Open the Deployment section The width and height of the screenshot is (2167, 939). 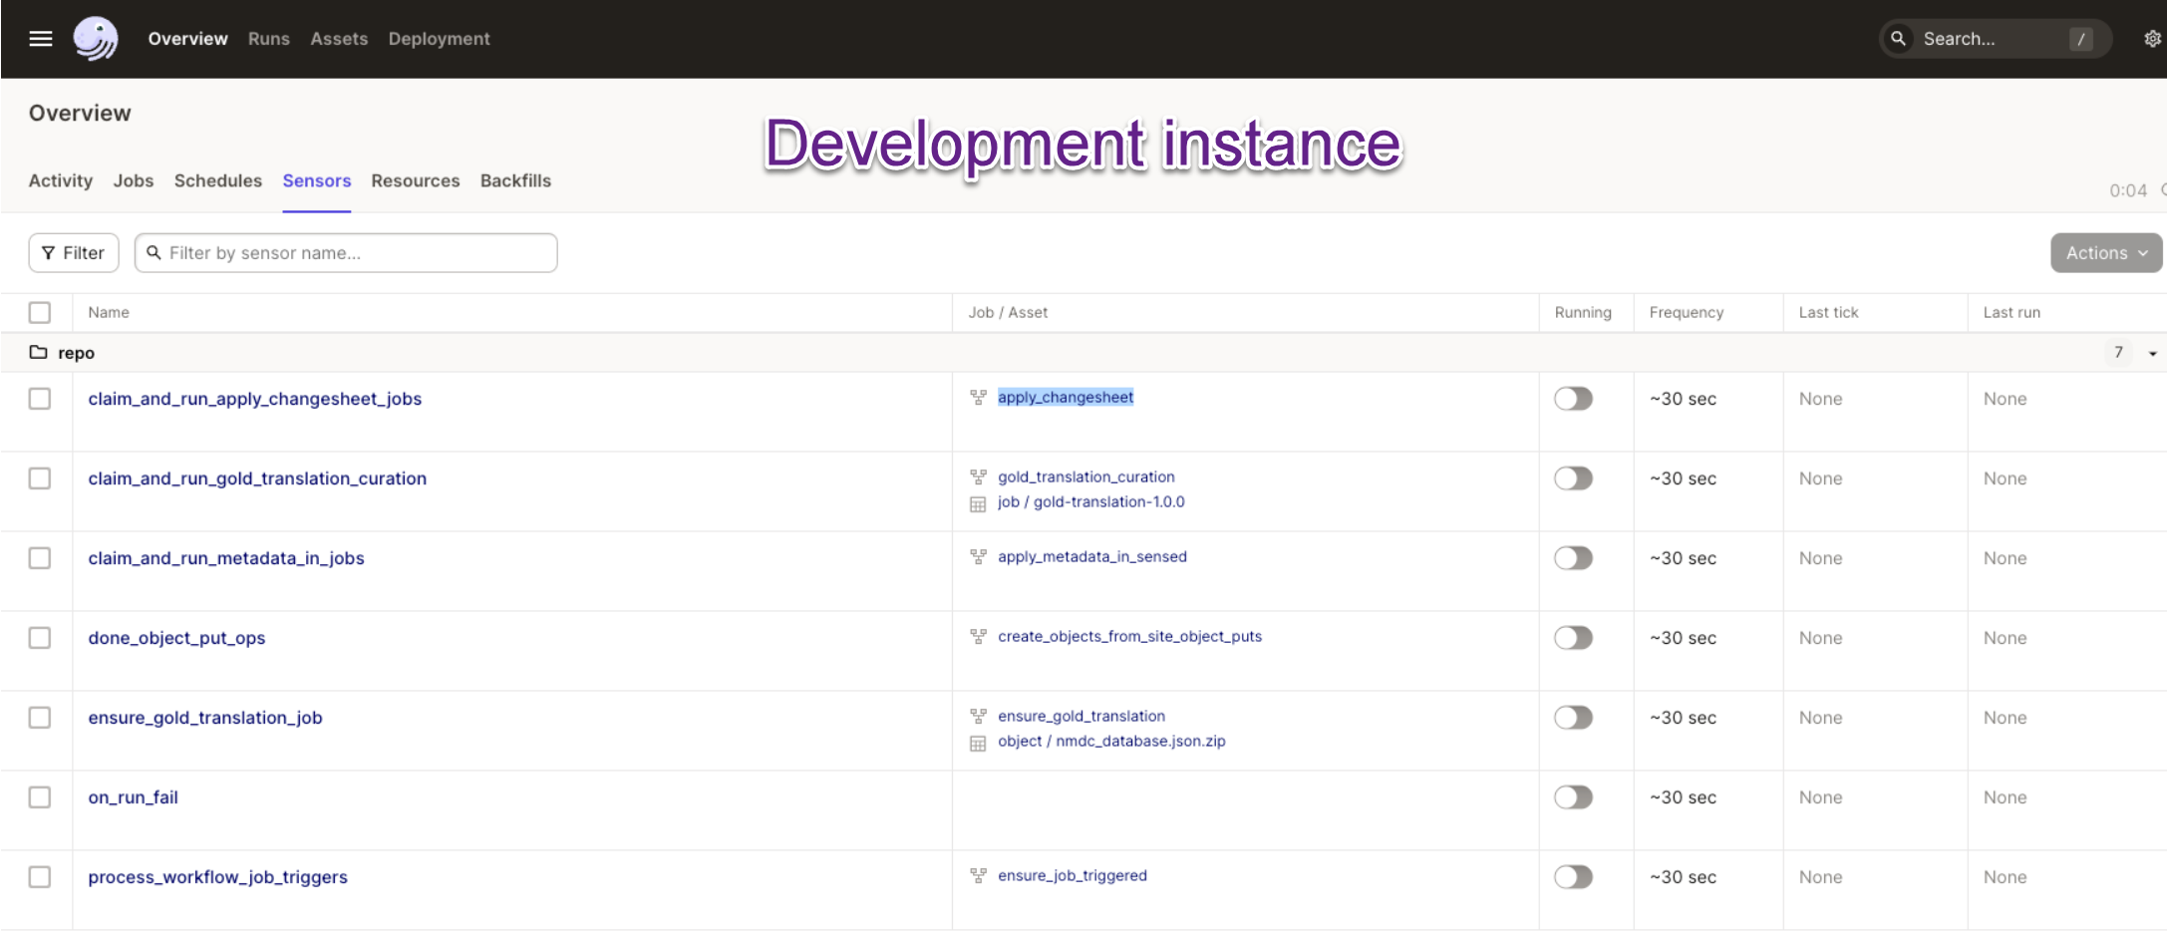439,38
